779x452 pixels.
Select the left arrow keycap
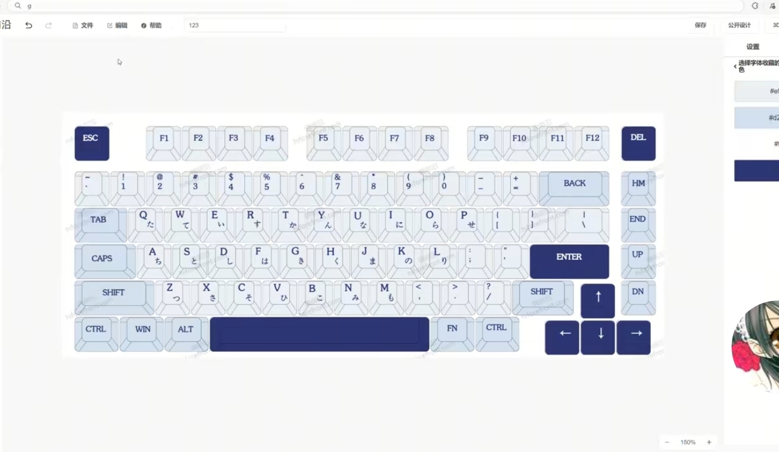coord(562,337)
